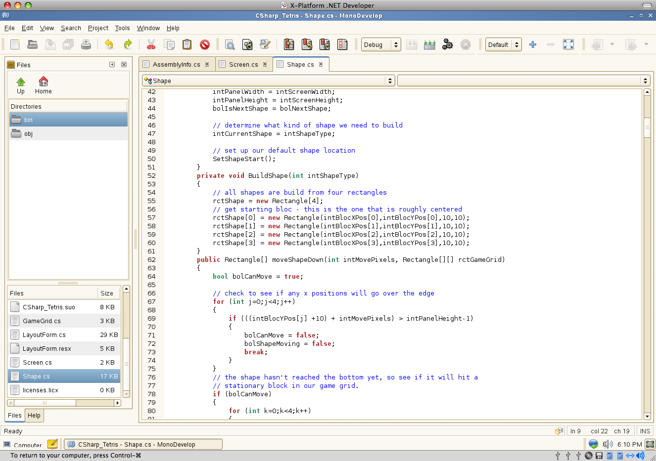This screenshot has height=461, width=656.
Task: Open the Tools menu
Action: 122,28
